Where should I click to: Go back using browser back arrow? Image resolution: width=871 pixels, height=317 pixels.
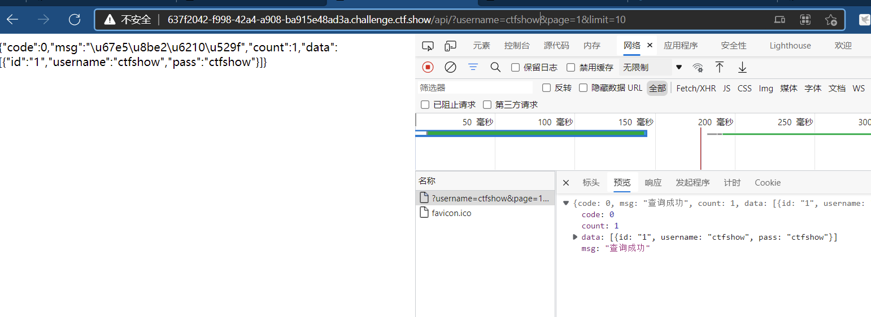point(12,20)
